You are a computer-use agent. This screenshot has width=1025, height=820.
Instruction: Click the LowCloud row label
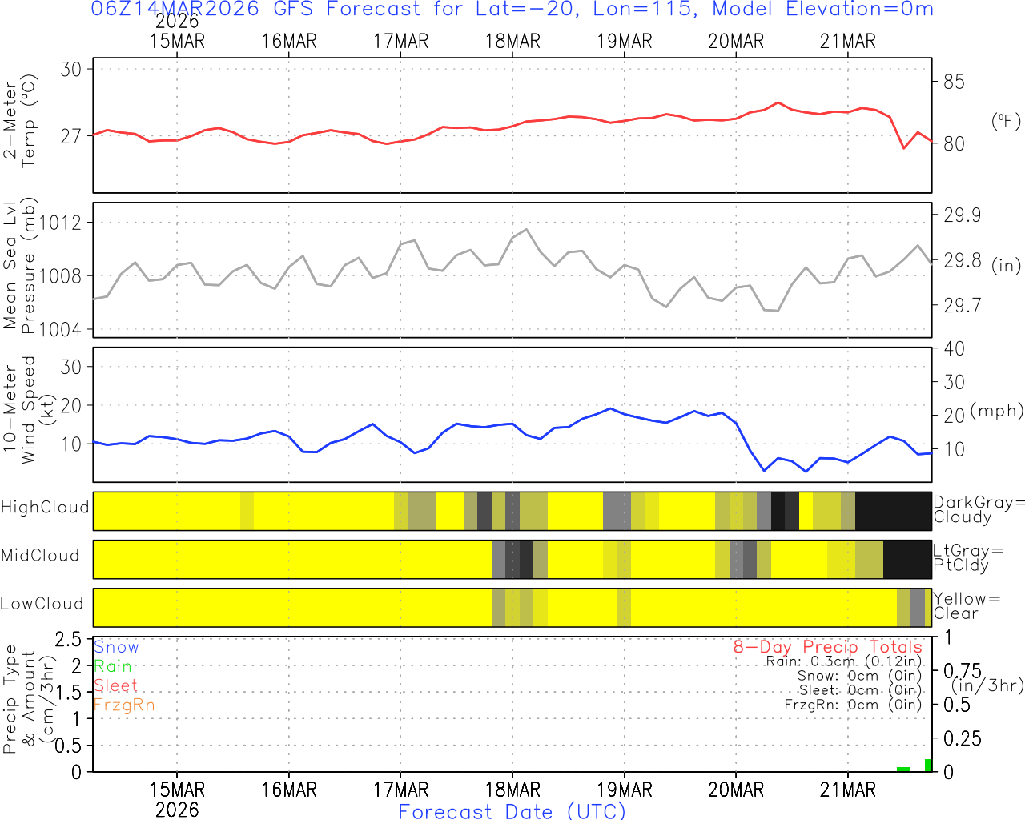click(42, 604)
